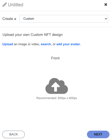This screenshot has height=140, width=111.
Task: Choose the add your avatar link
Action: point(68,44)
